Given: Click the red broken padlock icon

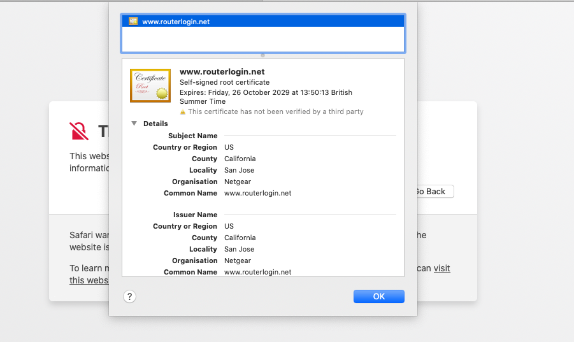Looking at the screenshot, I should (79, 131).
